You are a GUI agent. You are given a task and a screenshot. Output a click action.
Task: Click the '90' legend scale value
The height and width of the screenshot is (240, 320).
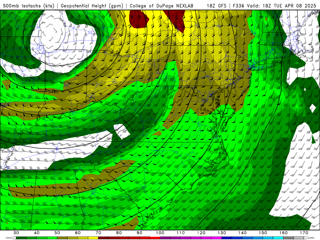(140, 233)
